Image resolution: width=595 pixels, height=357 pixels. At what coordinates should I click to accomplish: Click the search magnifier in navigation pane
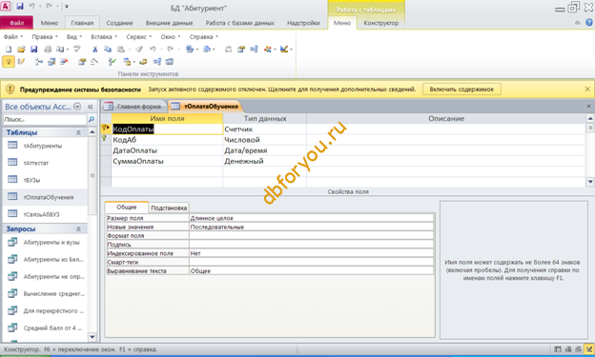coord(92,119)
